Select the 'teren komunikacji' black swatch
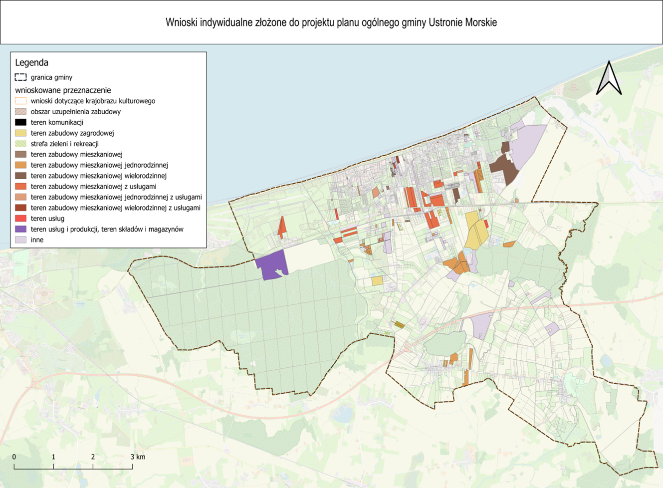 [20, 122]
